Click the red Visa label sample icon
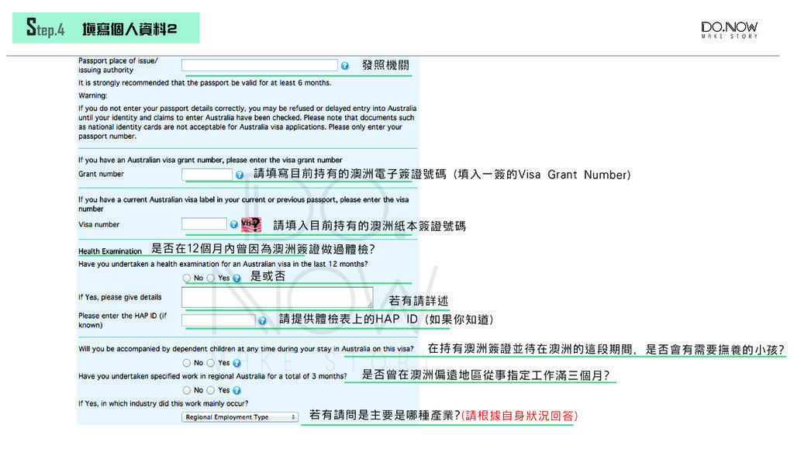 [251, 224]
